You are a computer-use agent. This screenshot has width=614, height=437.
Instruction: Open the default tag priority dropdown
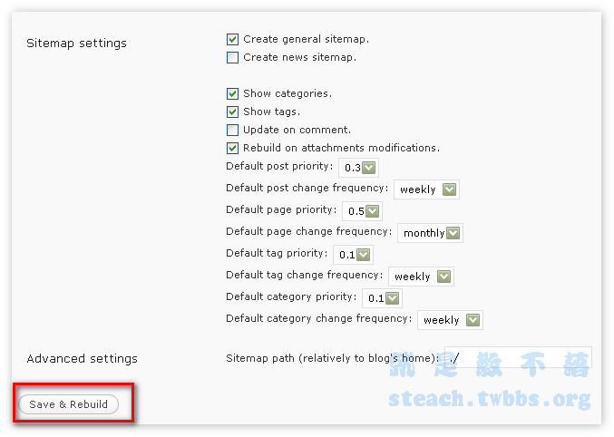click(353, 255)
